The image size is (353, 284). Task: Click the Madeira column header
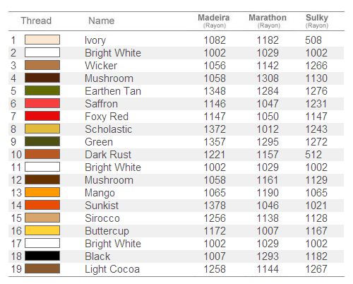214,20
